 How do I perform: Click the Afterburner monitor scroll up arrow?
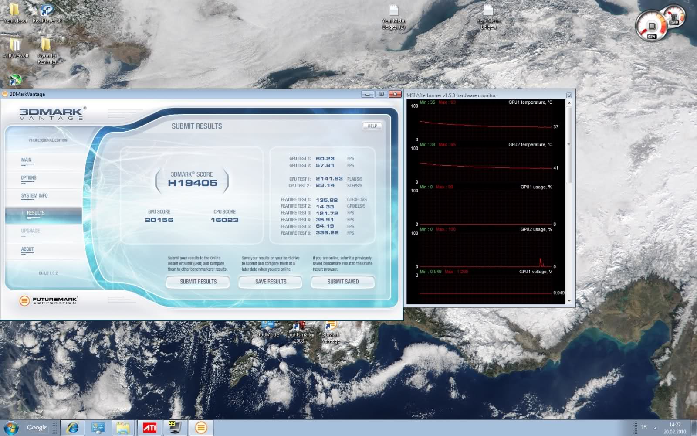pos(568,103)
